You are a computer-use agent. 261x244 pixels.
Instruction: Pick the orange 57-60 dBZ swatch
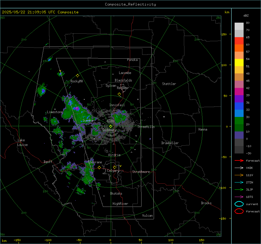click(x=239, y=48)
